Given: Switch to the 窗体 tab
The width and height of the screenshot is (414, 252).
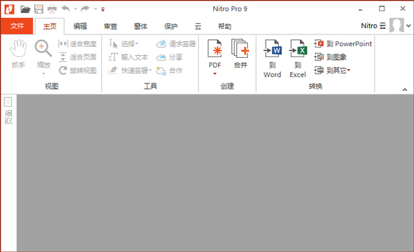Looking at the screenshot, I should pyautogui.click(x=141, y=26).
